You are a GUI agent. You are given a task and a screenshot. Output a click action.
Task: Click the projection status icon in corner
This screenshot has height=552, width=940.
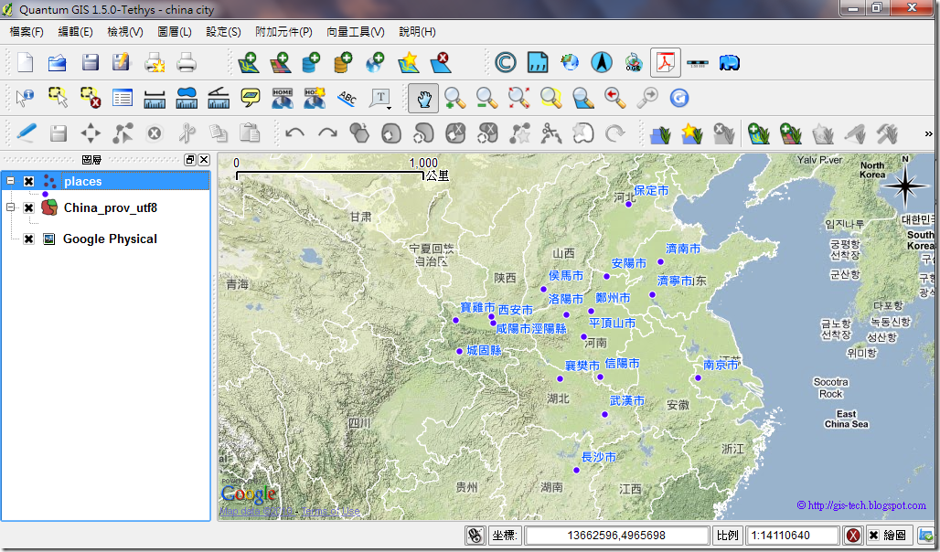(x=926, y=536)
